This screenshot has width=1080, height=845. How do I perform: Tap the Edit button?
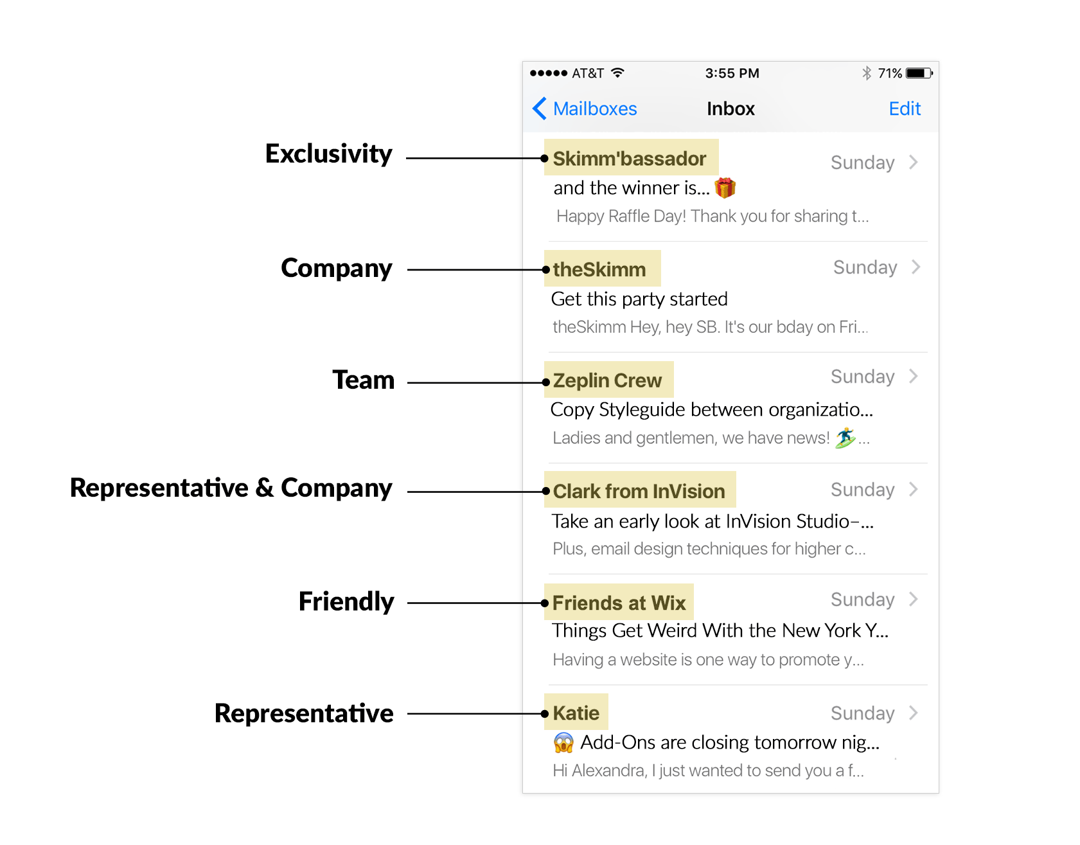(x=905, y=109)
